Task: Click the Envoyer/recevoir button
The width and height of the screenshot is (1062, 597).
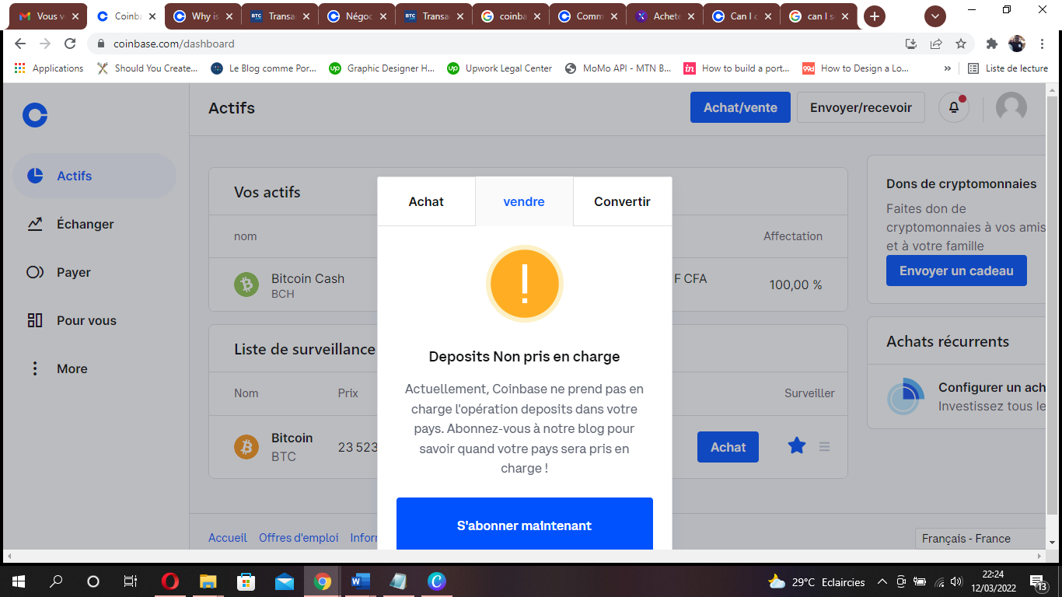Action: [x=861, y=107]
